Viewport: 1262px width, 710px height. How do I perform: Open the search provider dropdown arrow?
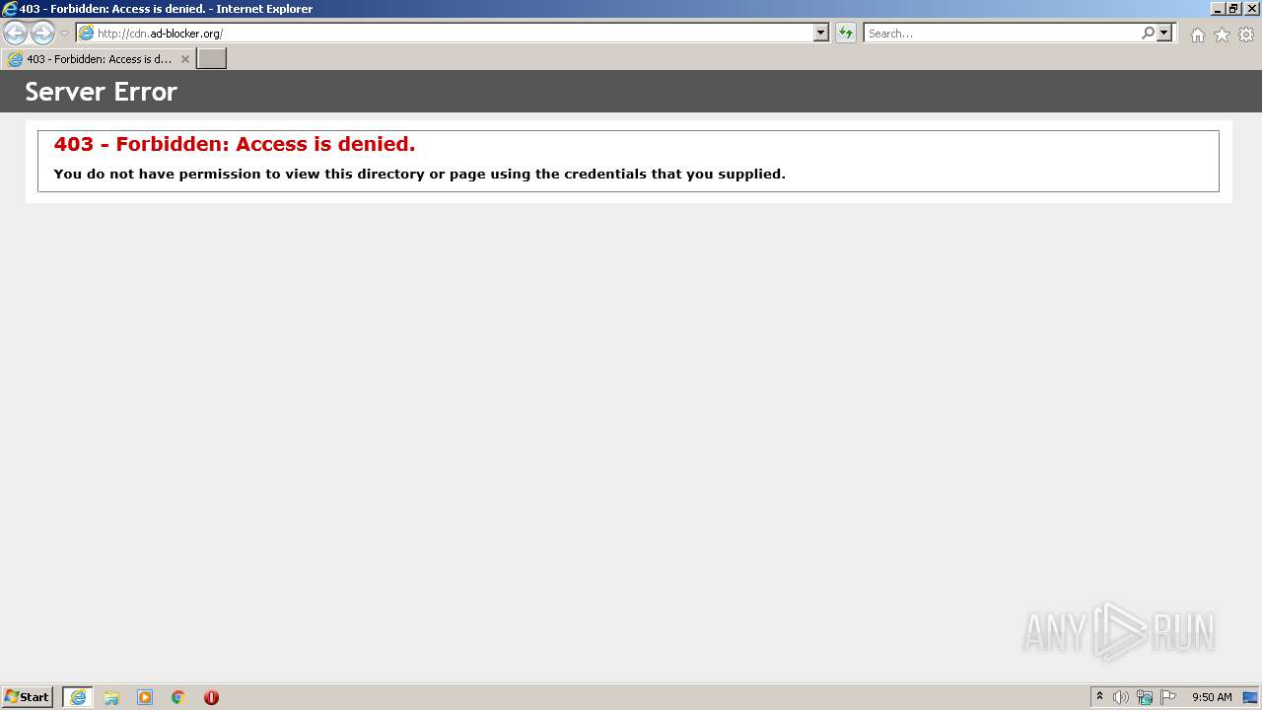(1164, 33)
